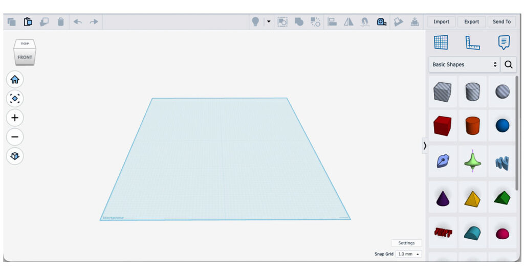Click the Fit all in view button
524x275 pixels.
[x=15, y=99]
